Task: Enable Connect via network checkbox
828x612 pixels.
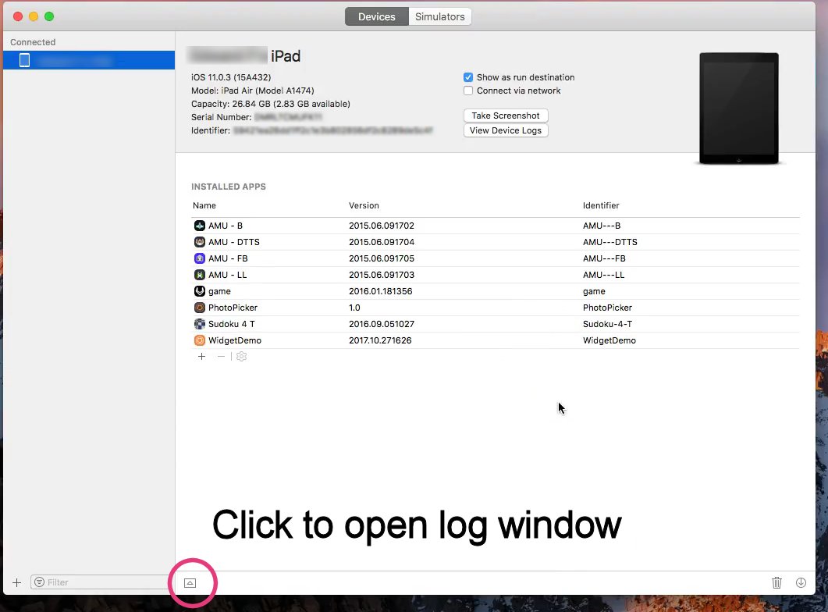Action: pyautogui.click(x=468, y=91)
